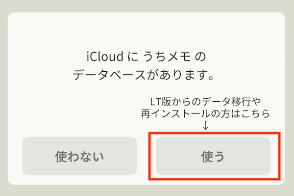Image resolution: width=294 pixels, height=196 pixels.
Task: Click the gray background outside the dialog
Action: [147, 5]
